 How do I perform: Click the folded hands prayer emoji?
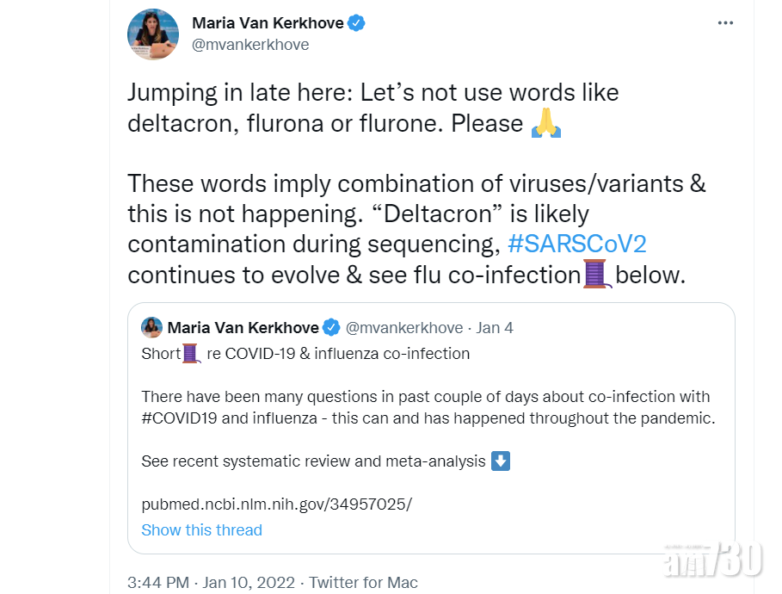click(546, 122)
